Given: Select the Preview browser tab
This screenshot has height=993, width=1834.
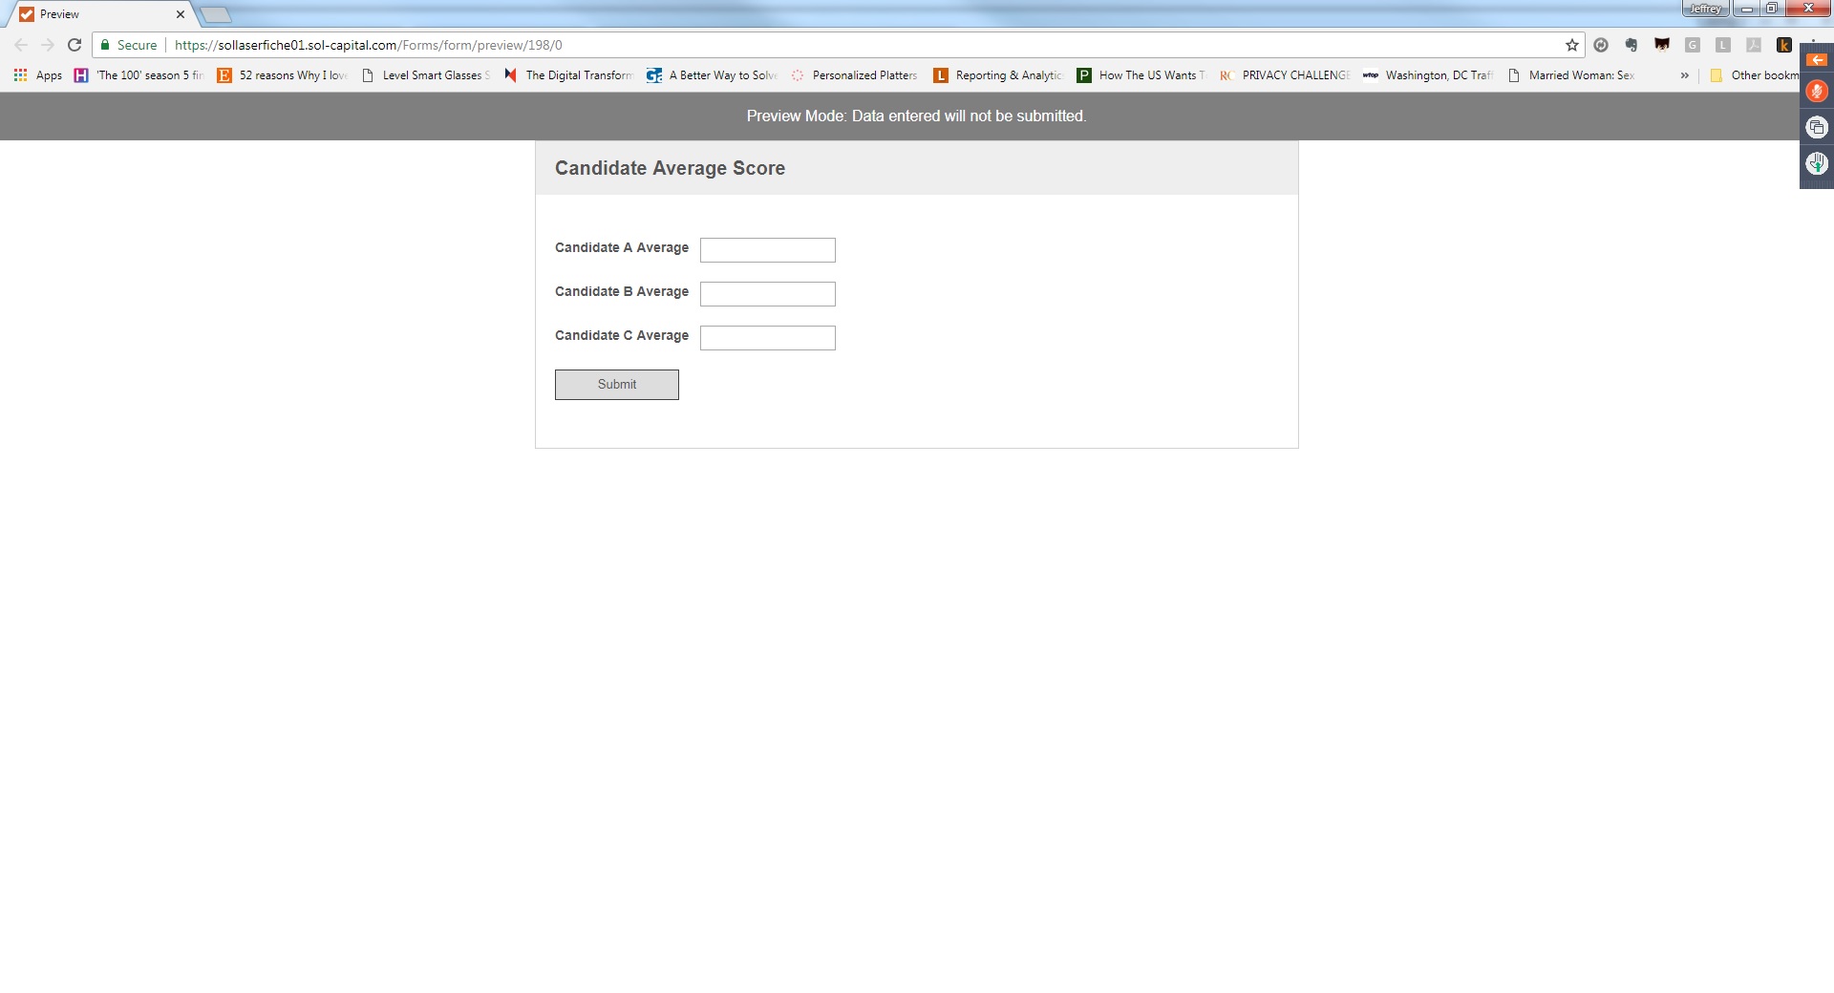Looking at the screenshot, I should (100, 14).
